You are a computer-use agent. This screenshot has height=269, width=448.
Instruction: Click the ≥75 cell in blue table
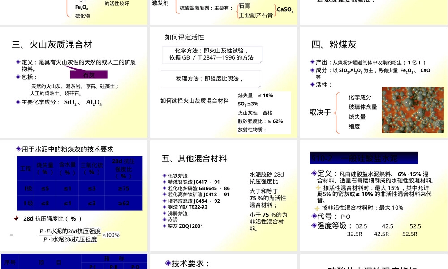(x=124, y=188)
